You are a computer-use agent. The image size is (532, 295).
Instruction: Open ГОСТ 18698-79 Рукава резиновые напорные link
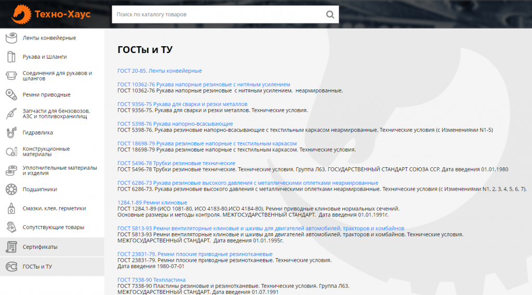tap(207, 143)
